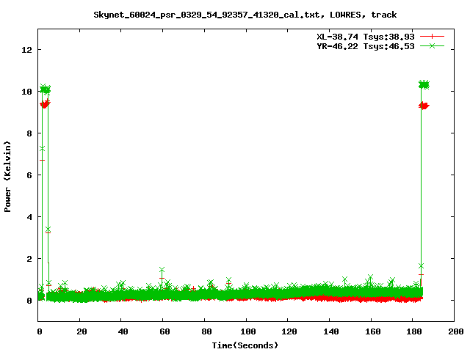Click the green spike marker near 60 seconds
Viewport: 470px width, 352px height.
(162, 270)
